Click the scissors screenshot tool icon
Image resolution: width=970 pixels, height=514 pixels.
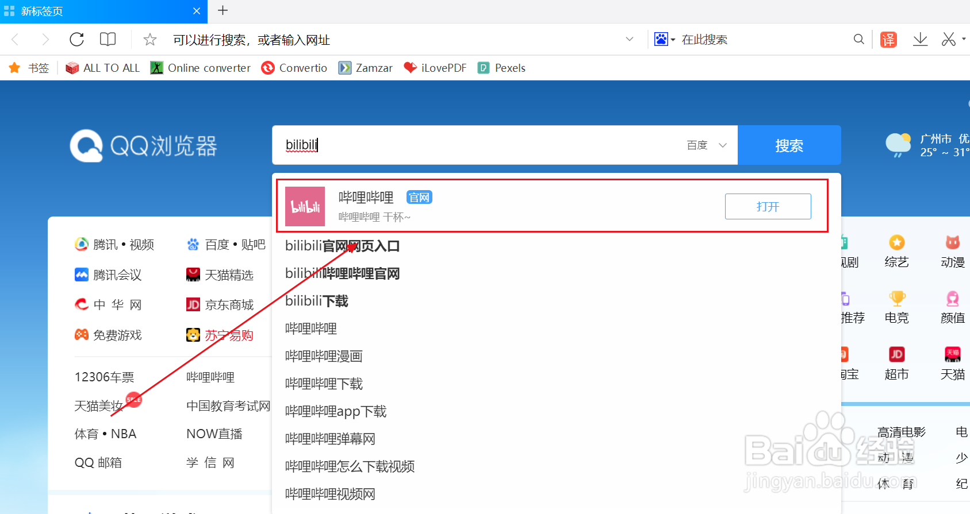(949, 39)
